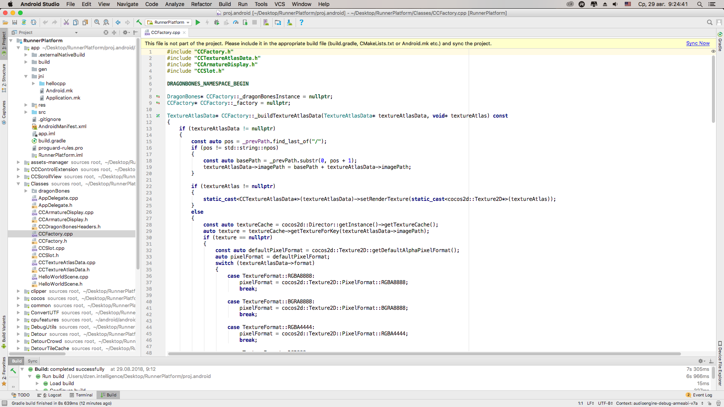
Task: Collapse the jni folder
Action: (x=26, y=77)
